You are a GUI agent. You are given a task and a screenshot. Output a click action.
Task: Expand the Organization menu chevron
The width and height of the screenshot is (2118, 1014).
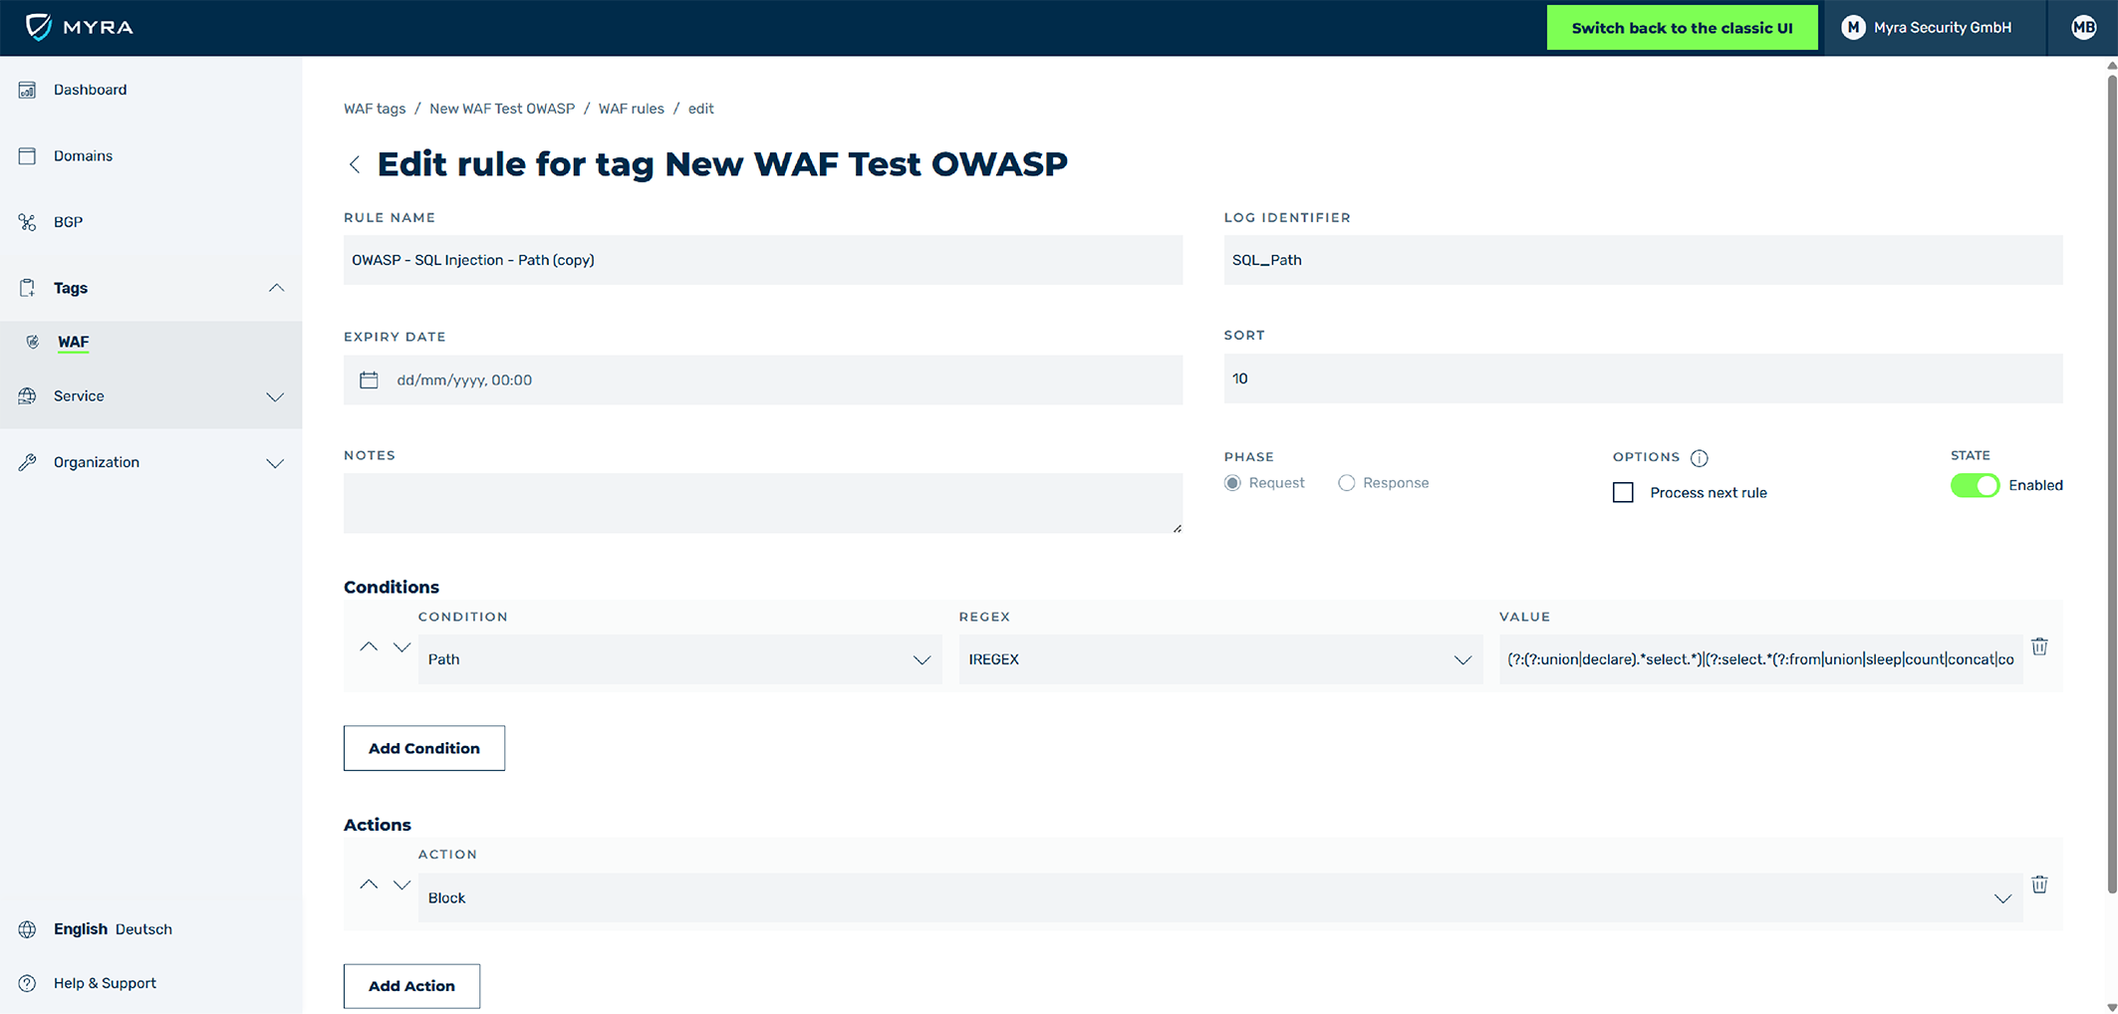(275, 463)
